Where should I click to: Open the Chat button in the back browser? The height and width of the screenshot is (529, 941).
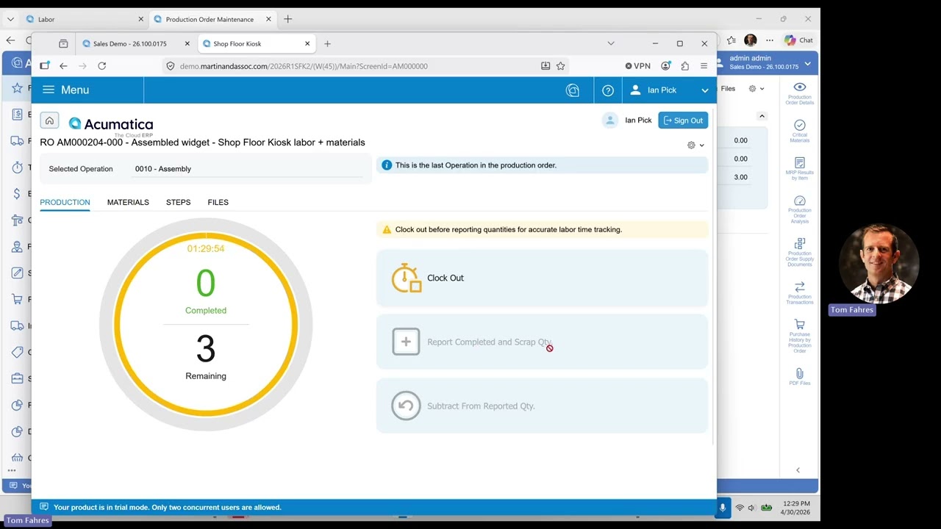[x=798, y=40]
